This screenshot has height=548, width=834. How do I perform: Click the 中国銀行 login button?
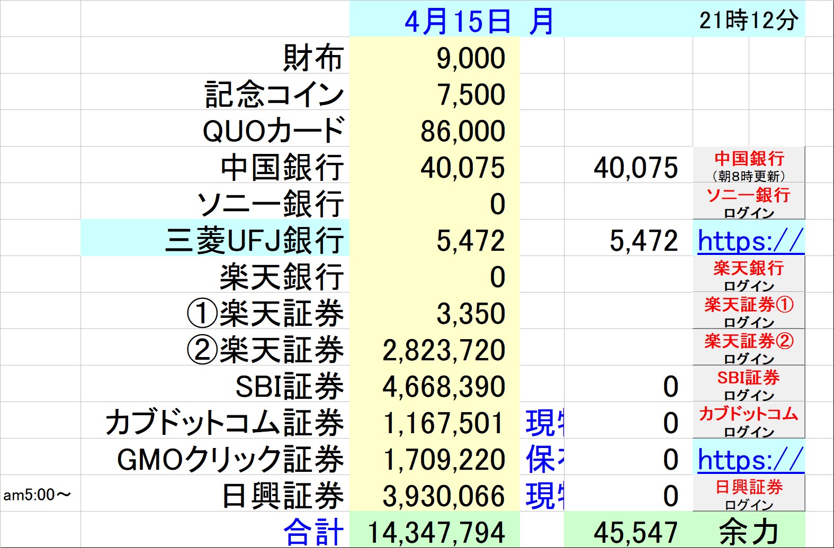(x=749, y=165)
